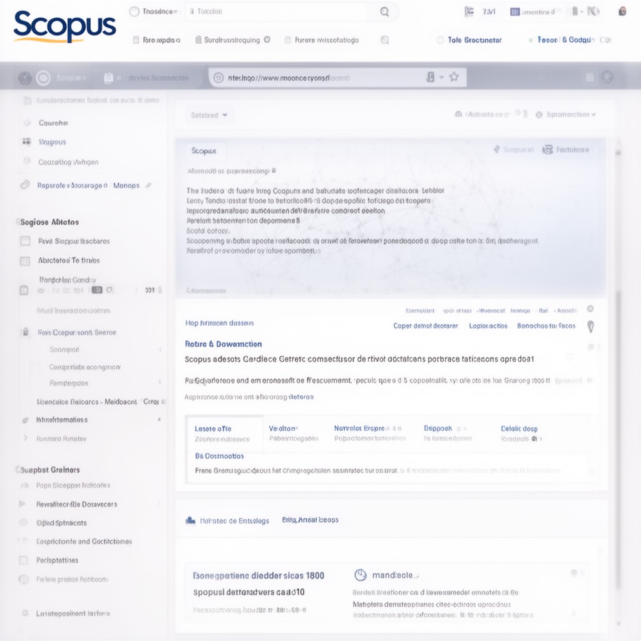Expand the chevron right of Rewaliteor file Dosavecors
The height and width of the screenshot is (641, 641).
coord(158,504)
